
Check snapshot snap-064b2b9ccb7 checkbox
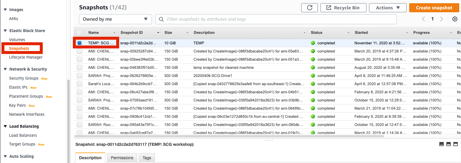coord(79,84)
